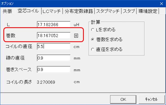The width and height of the screenshot is (166, 105).
Task: Click the 回 unit symbol beside 巻数
Action: pyautogui.click(x=76, y=36)
